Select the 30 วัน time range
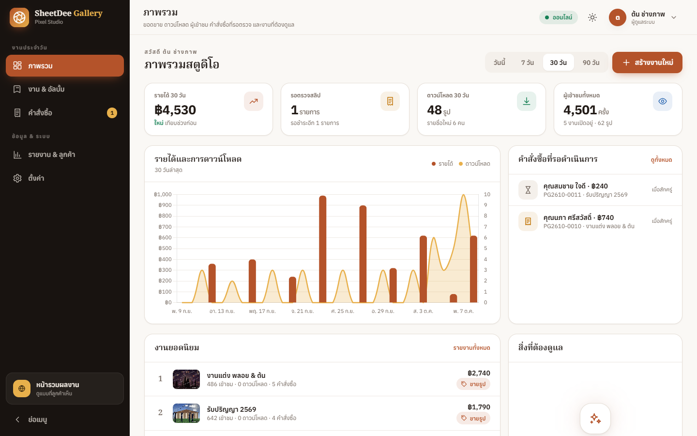The height and width of the screenshot is (436, 697). pos(558,62)
